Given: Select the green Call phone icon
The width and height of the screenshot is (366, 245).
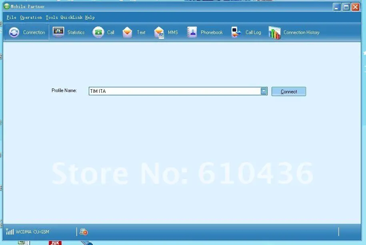Looking at the screenshot, I should coord(98,32).
